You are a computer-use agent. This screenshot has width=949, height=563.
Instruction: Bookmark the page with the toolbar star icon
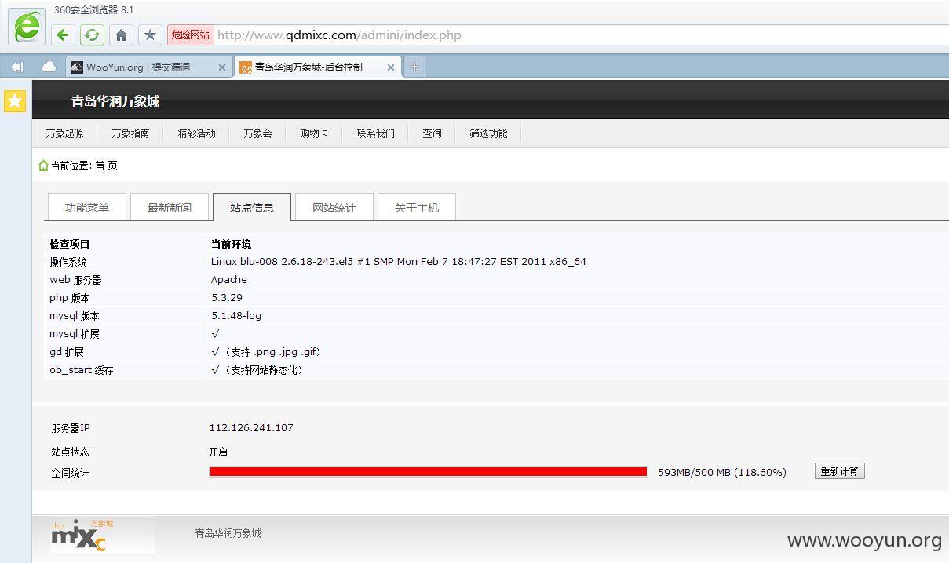[150, 35]
